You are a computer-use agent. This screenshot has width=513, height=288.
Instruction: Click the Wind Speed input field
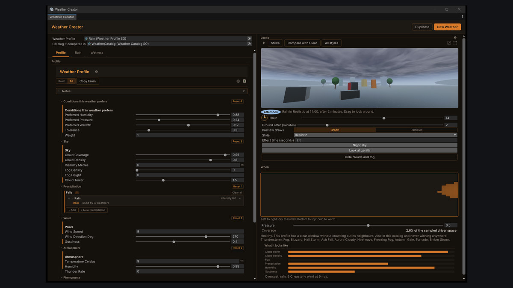[x=190, y=232]
